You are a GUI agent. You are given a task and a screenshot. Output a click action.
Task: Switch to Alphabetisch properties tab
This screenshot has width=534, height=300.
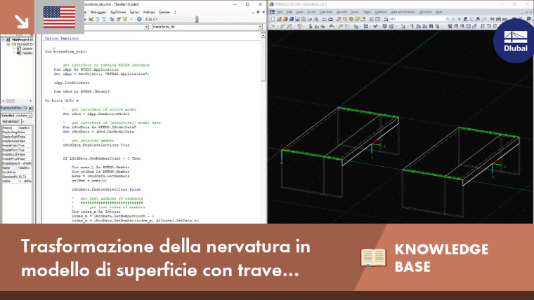(x=11, y=121)
